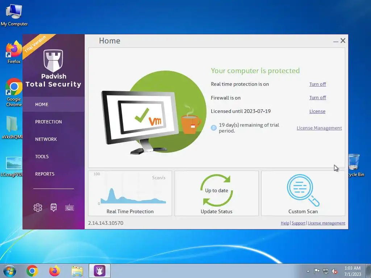
Task: Click the Trial Version ribbon banner
Action: coord(37,45)
